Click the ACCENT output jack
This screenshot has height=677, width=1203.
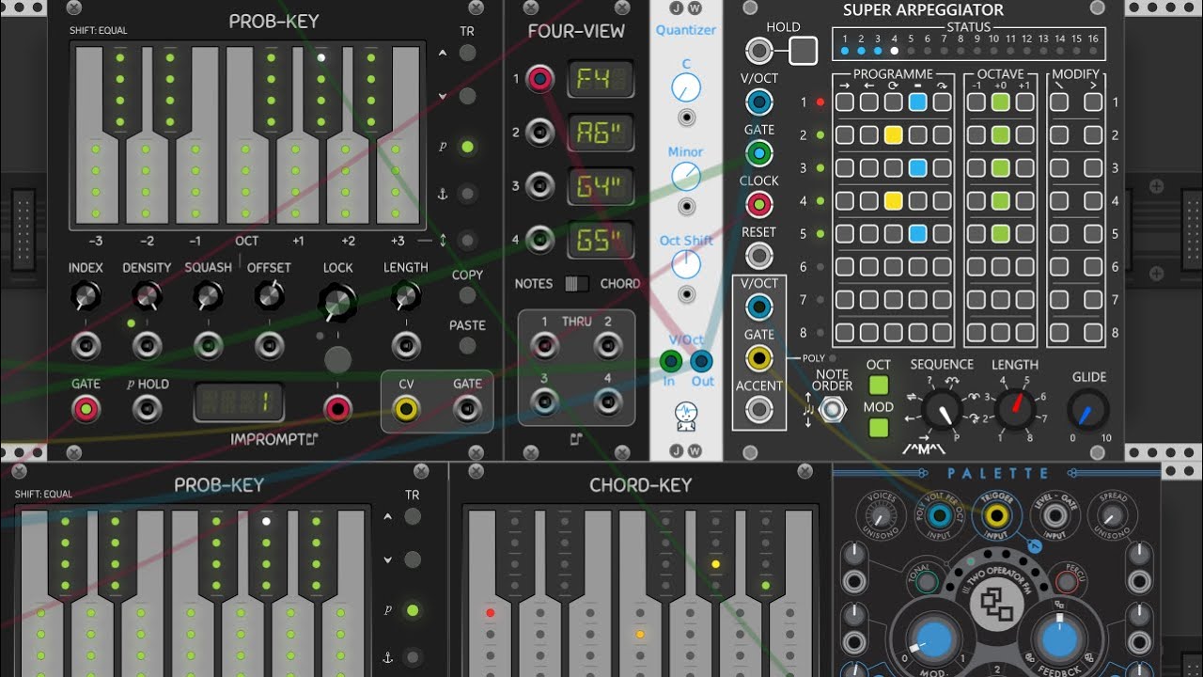(759, 409)
